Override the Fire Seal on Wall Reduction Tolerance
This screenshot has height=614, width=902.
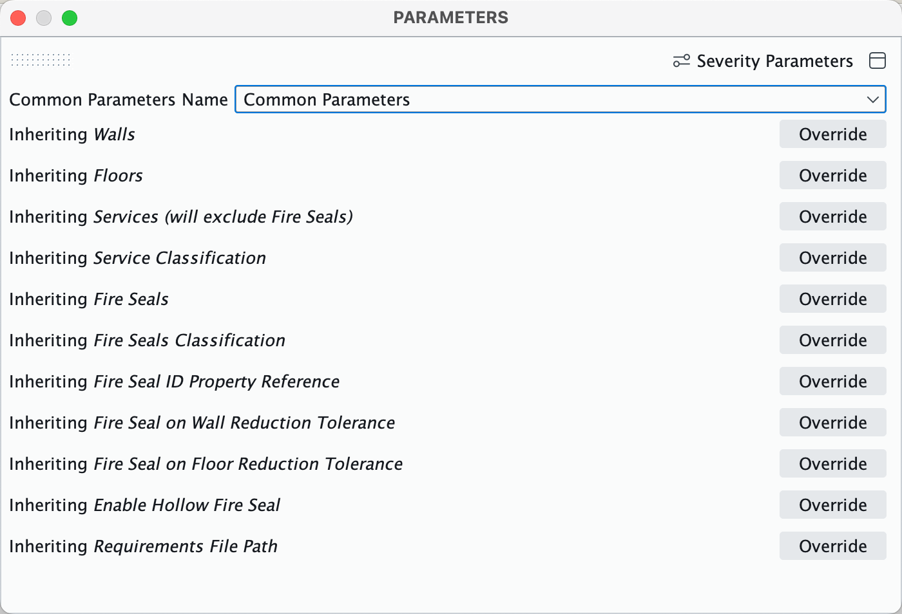point(832,422)
